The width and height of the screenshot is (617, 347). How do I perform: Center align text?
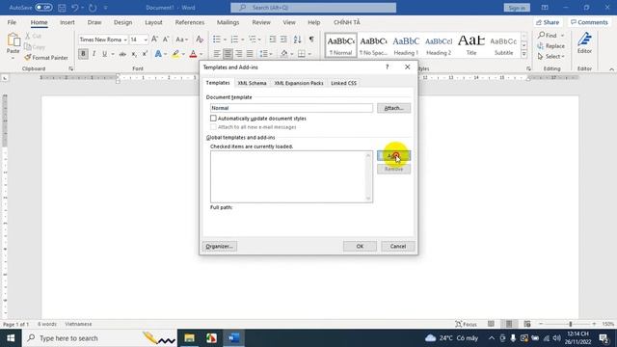tap(228, 54)
